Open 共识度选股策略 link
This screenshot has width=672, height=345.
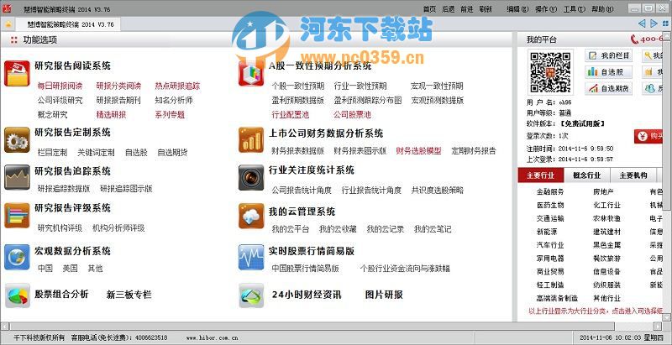(x=438, y=190)
